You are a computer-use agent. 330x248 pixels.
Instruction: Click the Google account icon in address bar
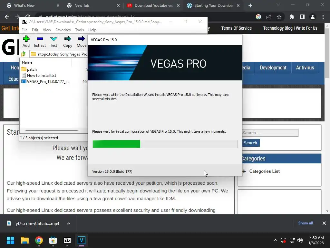click(258, 17)
